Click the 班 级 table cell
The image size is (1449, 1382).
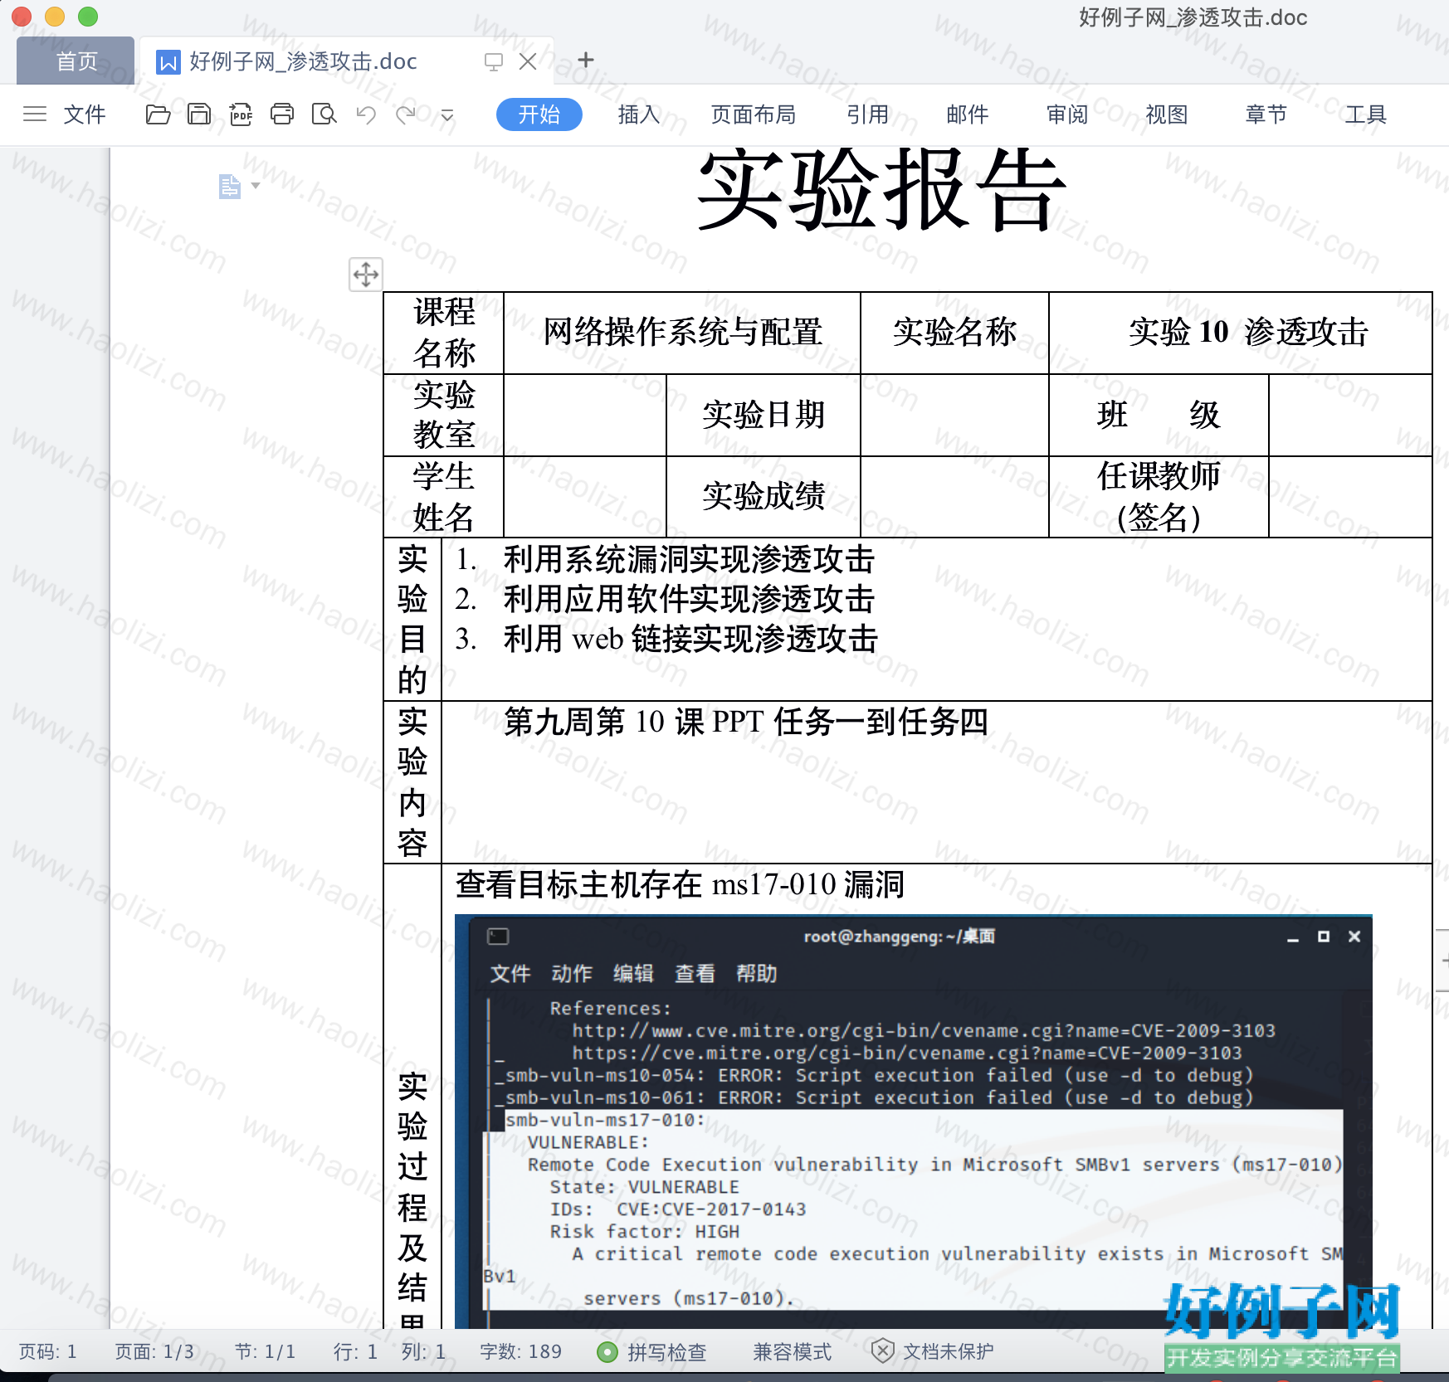[1159, 415]
